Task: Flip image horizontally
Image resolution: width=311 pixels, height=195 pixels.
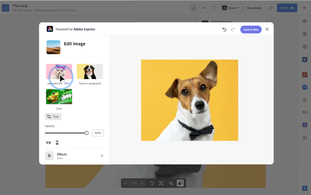Action: click(x=48, y=142)
